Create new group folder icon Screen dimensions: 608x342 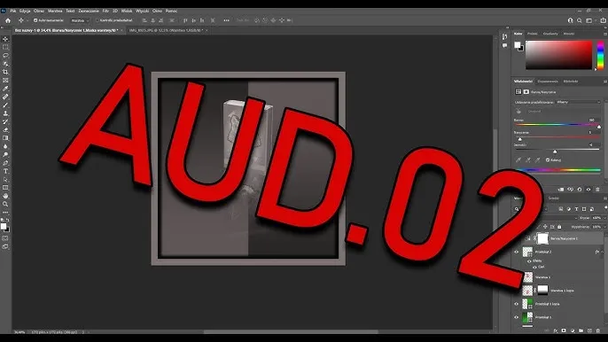point(581,330)
